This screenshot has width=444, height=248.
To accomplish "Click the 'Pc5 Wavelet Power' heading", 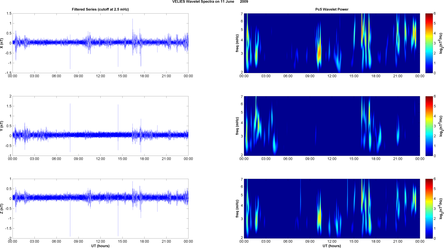I will pos(332,9).
